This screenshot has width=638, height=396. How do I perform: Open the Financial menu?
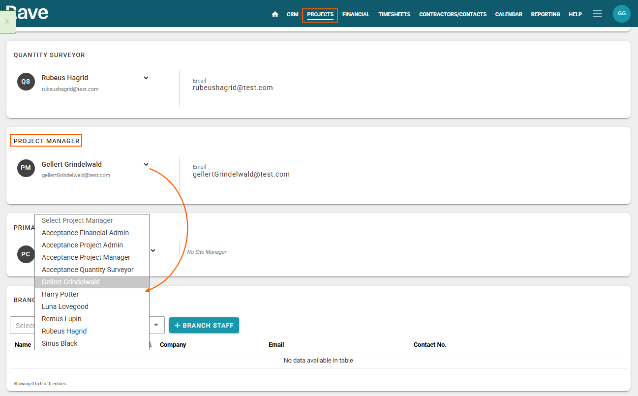356,14
